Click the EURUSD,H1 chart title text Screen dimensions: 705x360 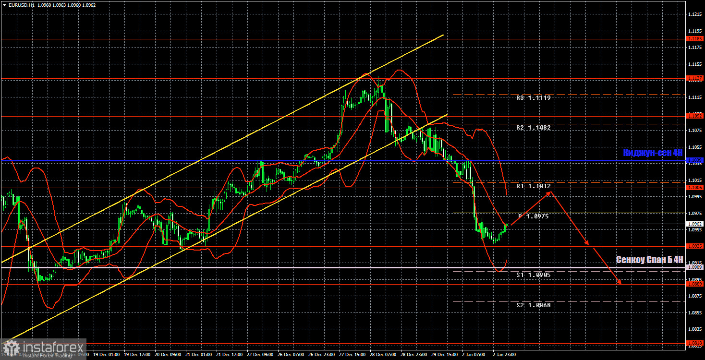[21, 5]
